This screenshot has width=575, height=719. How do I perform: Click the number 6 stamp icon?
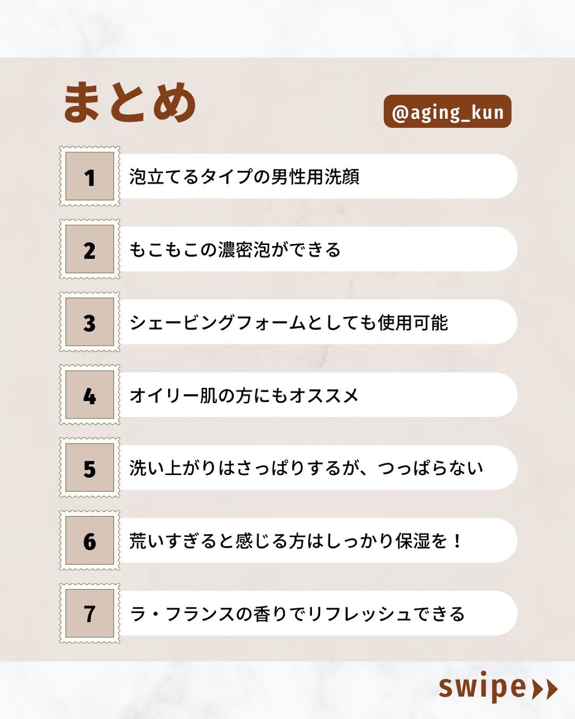pyautogui.click(x=90, y=541)
